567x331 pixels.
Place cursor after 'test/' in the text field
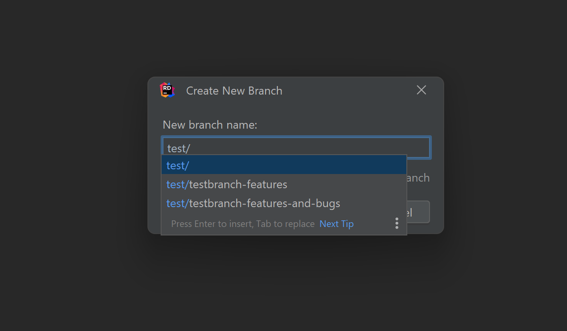point(191,148)
